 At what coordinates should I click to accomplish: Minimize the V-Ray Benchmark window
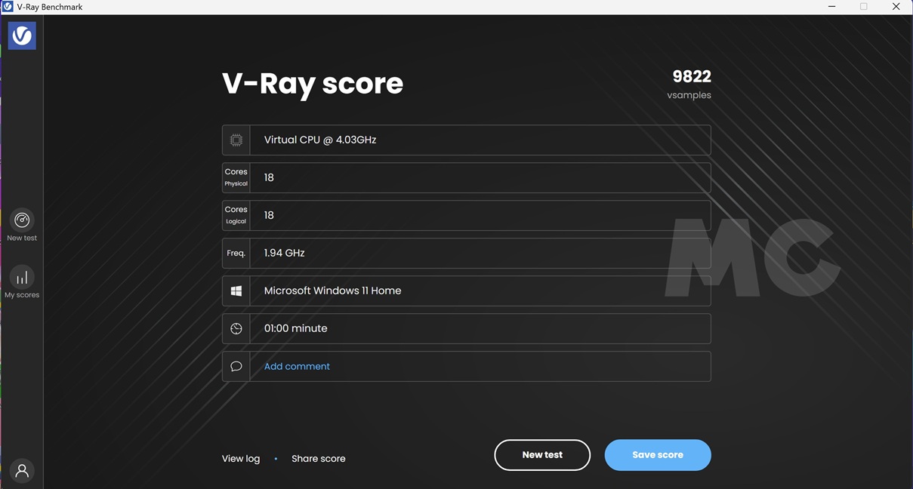tap(832, 7)
